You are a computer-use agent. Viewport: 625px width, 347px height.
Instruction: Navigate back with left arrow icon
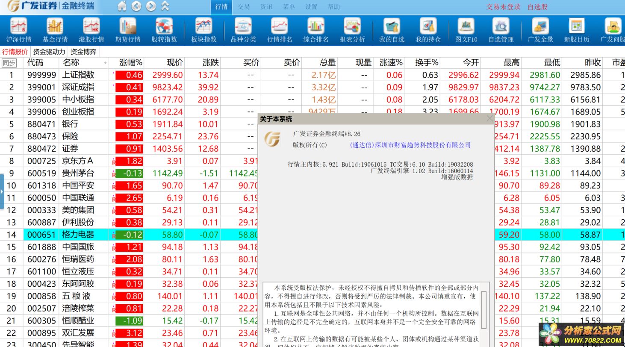[136, 6]
